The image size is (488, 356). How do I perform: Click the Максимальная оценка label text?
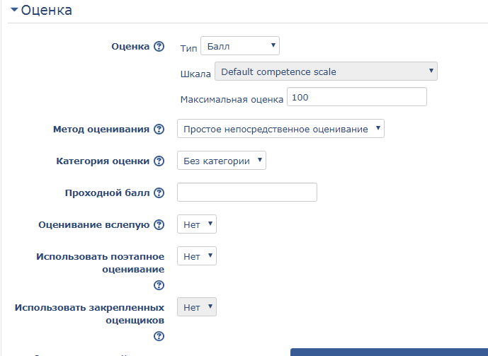tap(232, 99)
